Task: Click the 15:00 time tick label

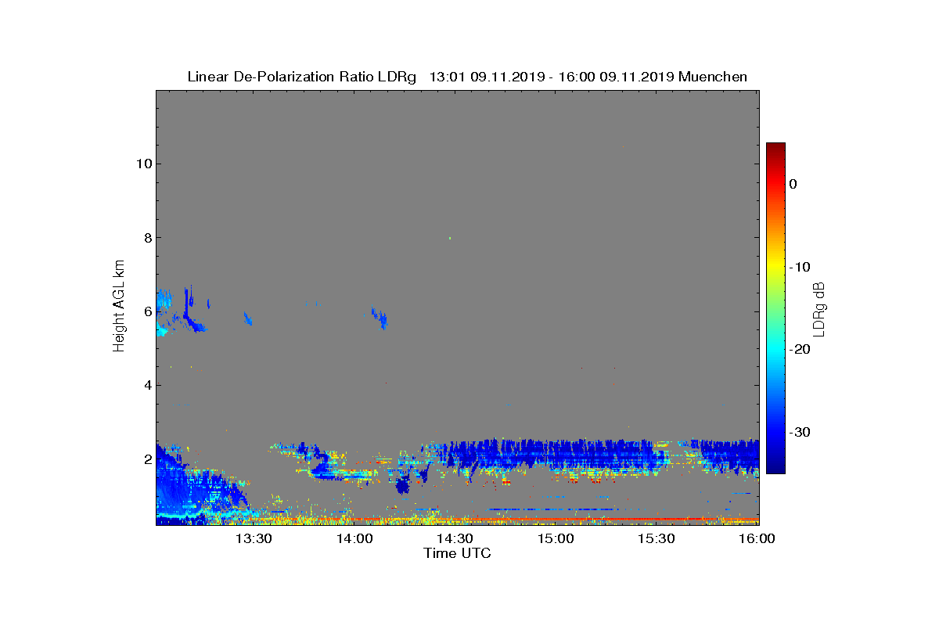Action: point(556,539)
